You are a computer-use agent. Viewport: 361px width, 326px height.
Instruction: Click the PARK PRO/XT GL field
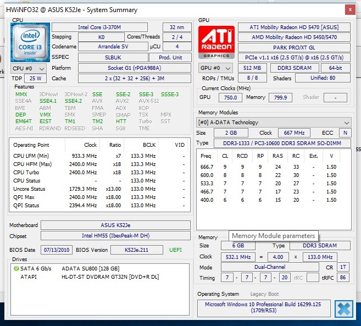click(294, 47)
